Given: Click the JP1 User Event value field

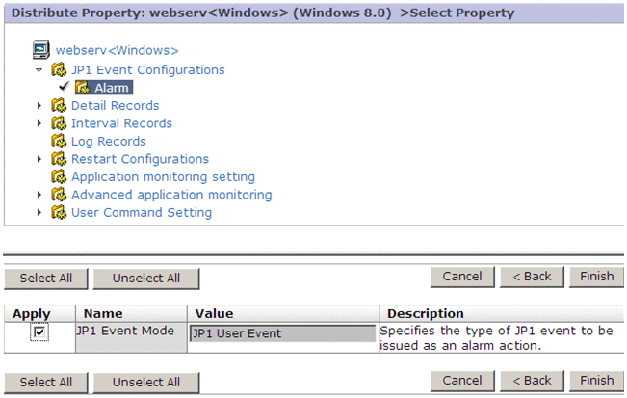Looking at the screenshot, I should [x=281, y=333].
